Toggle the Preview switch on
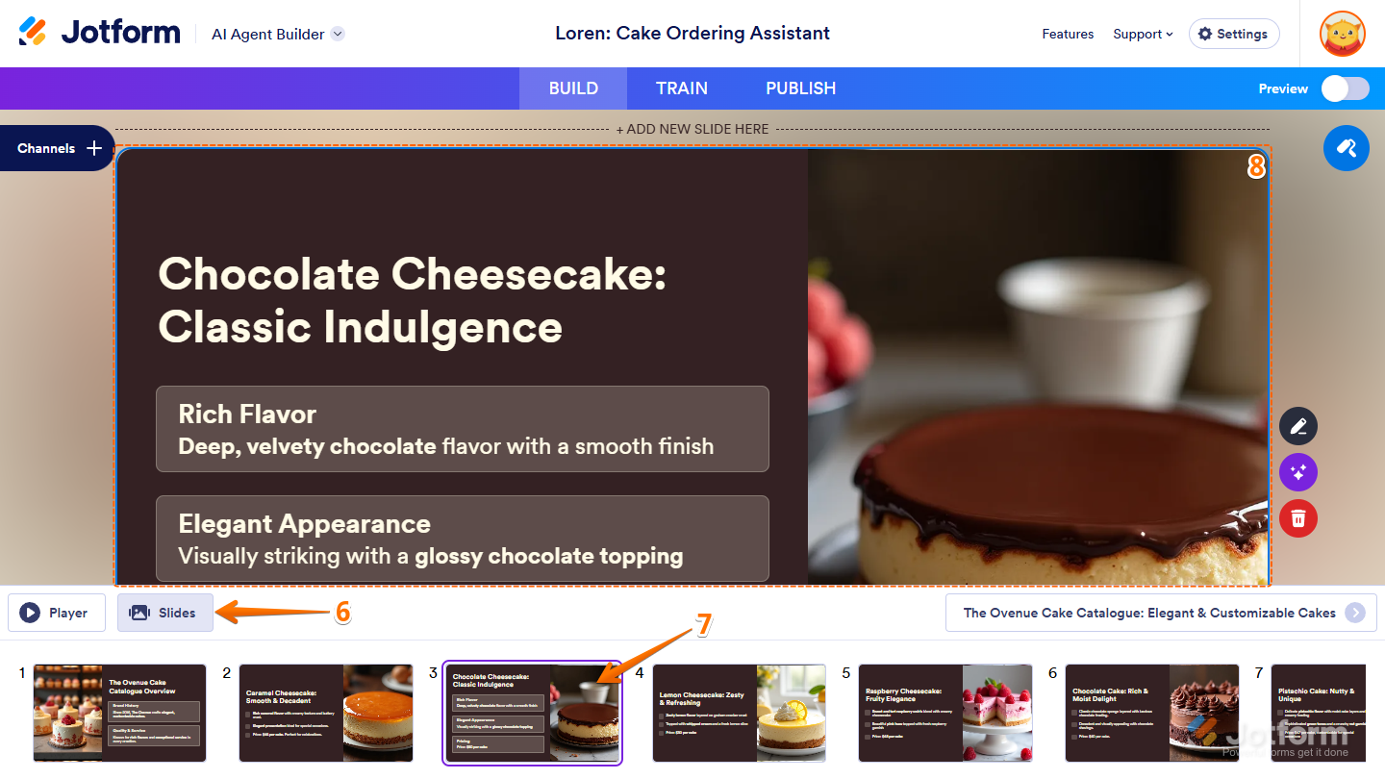The image size is (1385, 779). 1345,88
